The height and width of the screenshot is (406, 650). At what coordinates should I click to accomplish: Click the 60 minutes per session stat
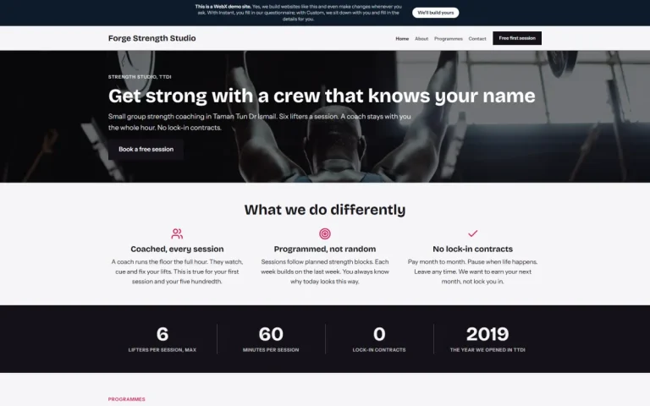[271, 339]
